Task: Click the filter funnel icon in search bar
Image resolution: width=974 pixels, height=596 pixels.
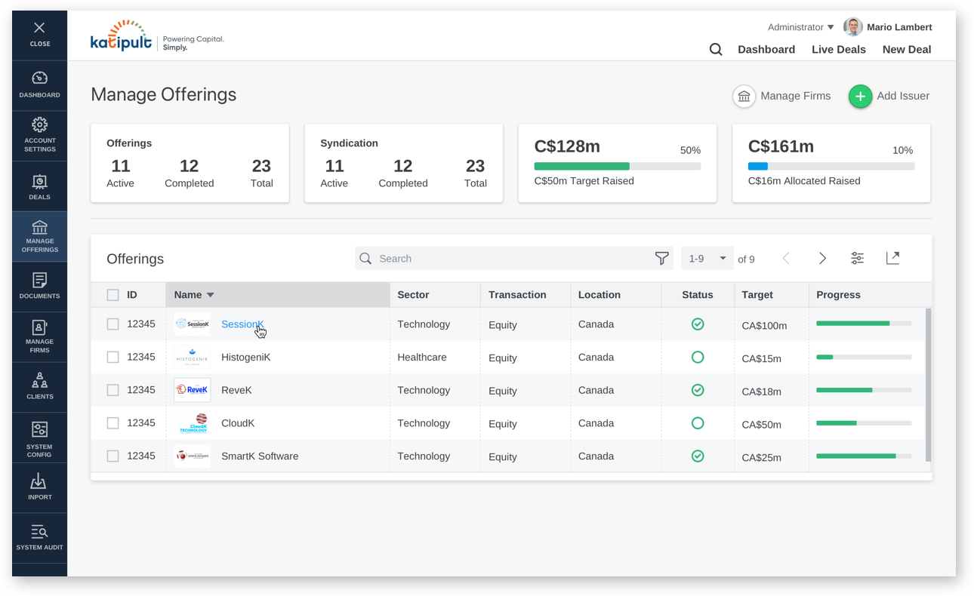Action: coord(661,259)
